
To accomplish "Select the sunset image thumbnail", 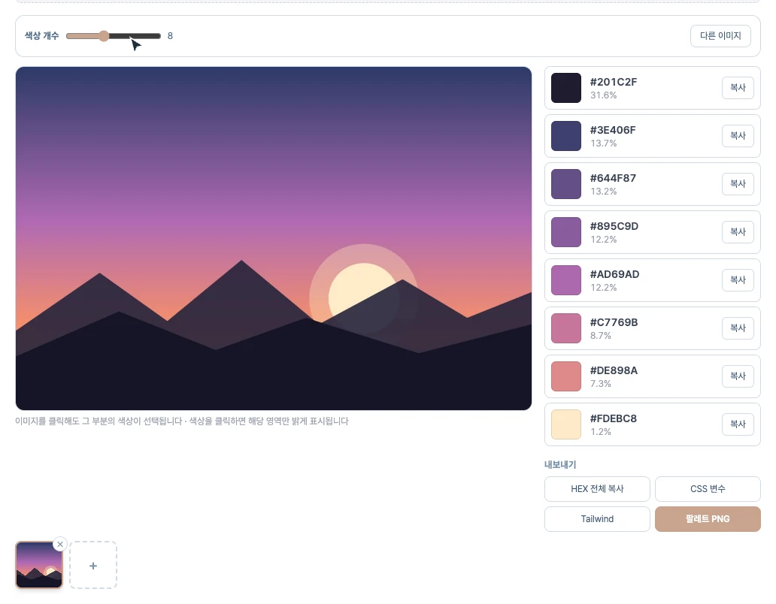I will pyautogui.click(x=39, y=565).
